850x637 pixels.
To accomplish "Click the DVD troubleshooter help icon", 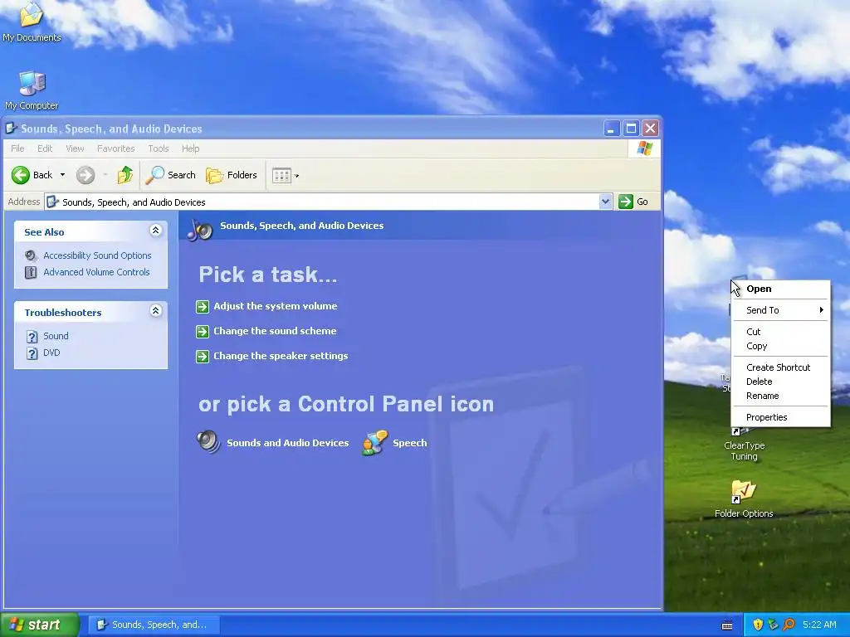I will pyautogui.click(x=32, y=353).
